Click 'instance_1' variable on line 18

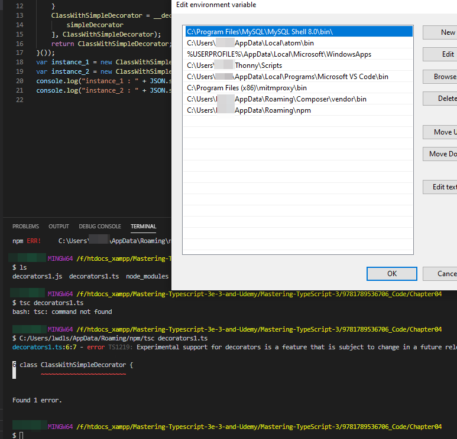pos(70,62)
